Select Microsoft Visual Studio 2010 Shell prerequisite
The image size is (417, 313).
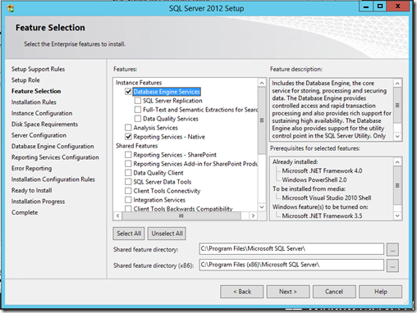click(x=327, y=197)
